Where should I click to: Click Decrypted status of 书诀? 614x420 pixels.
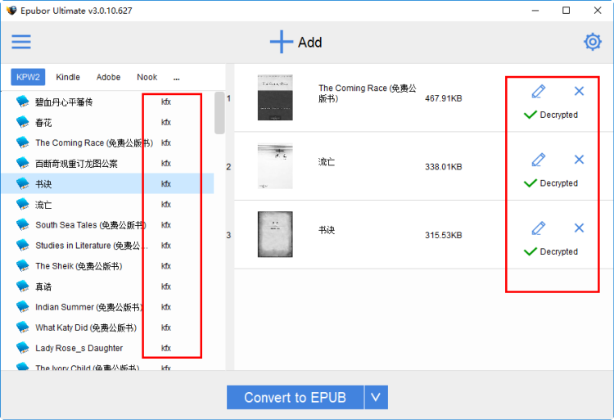coord(551,251)
